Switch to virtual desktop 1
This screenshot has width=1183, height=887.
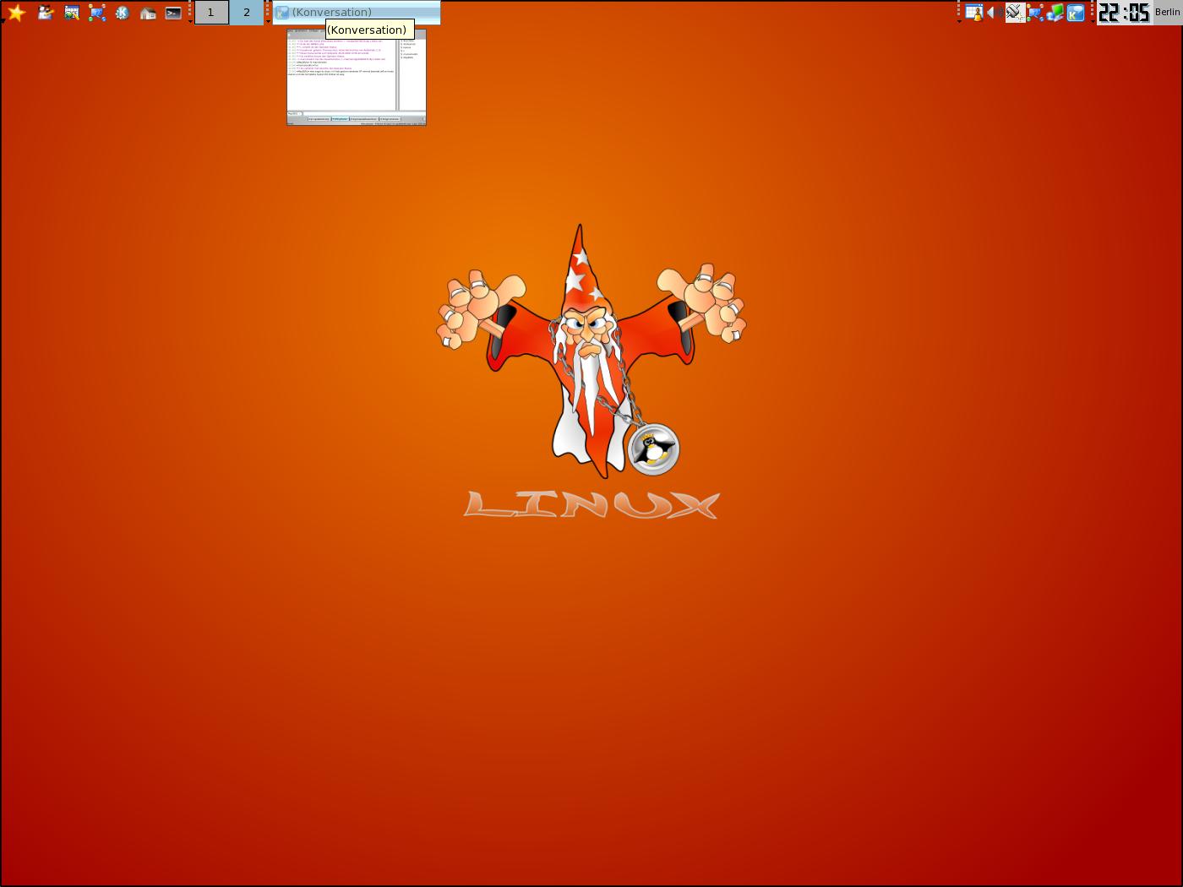[x=211, y=13]
